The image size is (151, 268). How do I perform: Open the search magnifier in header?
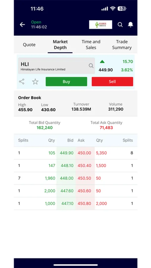[120, 25]
